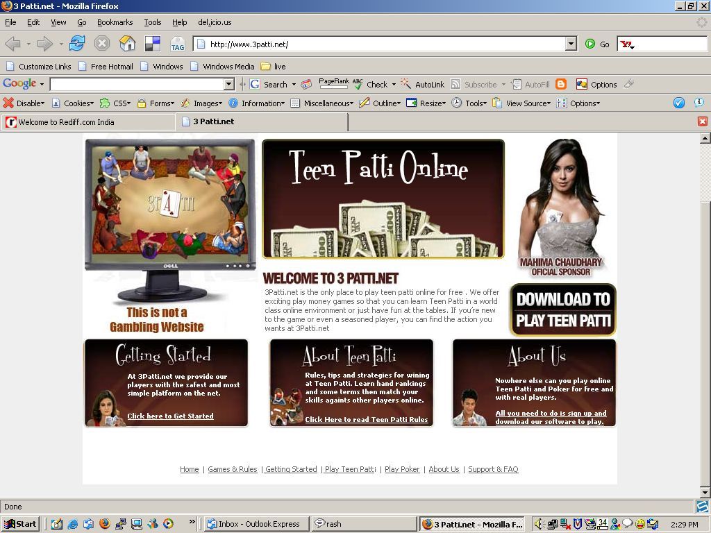The width and height of the screenshot is (711, 533).
Task: Click 'Click Here to read Teen Patti Rules'
Action: pyautogui.click(x=367, y=420)
